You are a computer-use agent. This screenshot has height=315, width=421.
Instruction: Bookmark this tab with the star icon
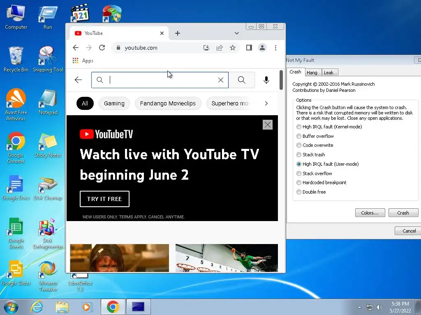coord(233,48)
